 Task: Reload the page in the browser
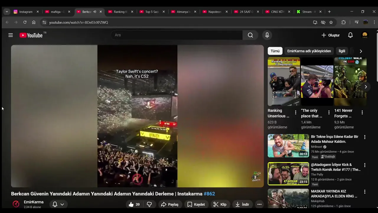click(x=25, y=22)
